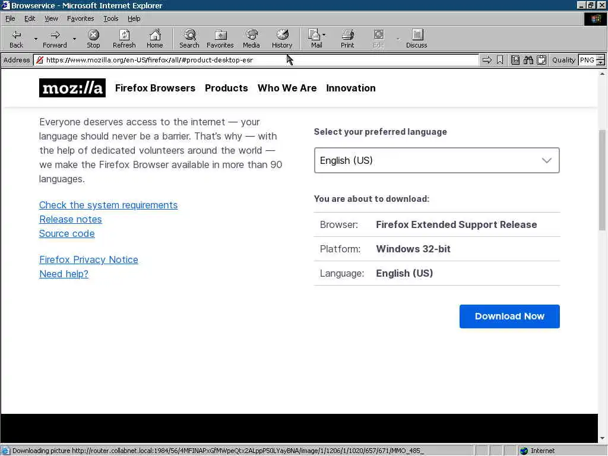608x456 pixels.
Task: Open the Tools menu
Action: 110,18
